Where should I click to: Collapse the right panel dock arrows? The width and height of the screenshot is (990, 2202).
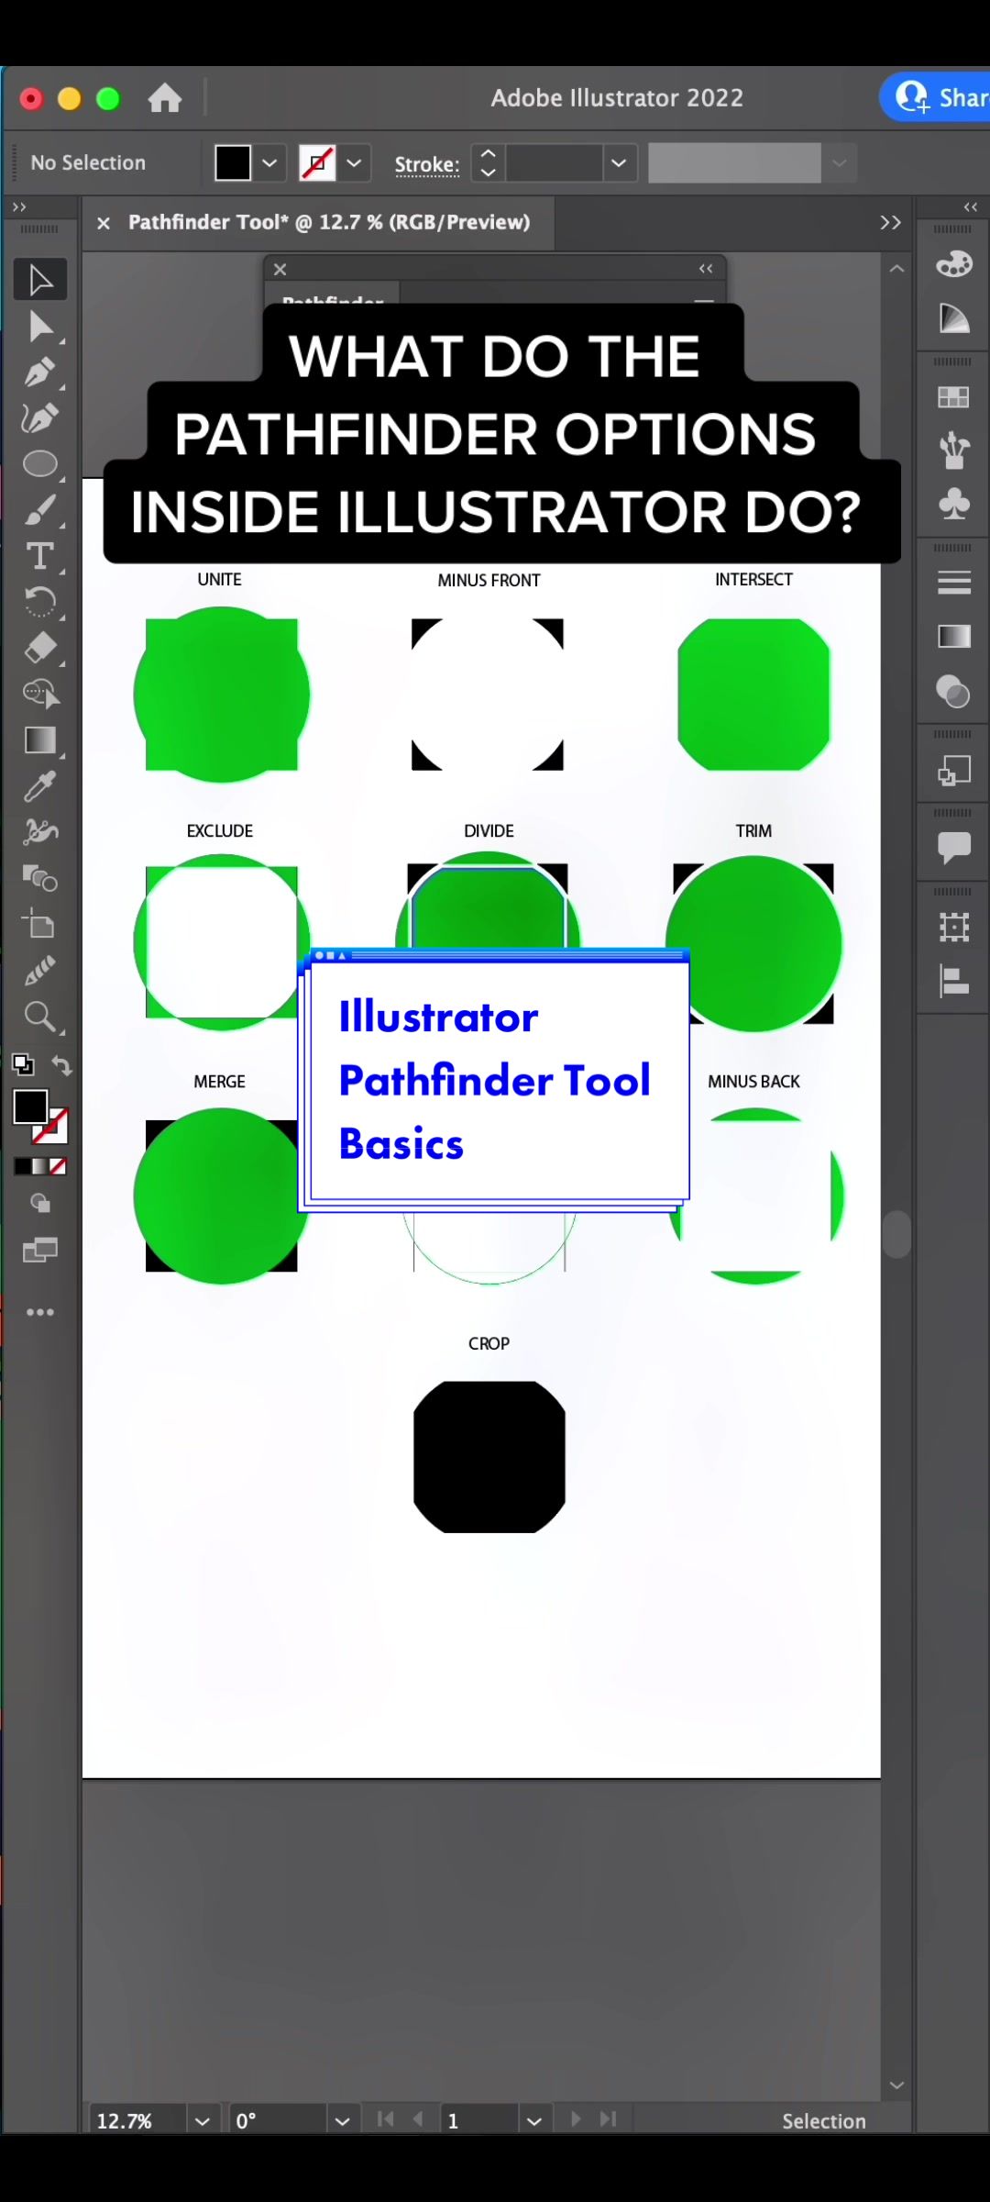click(971, 207)
